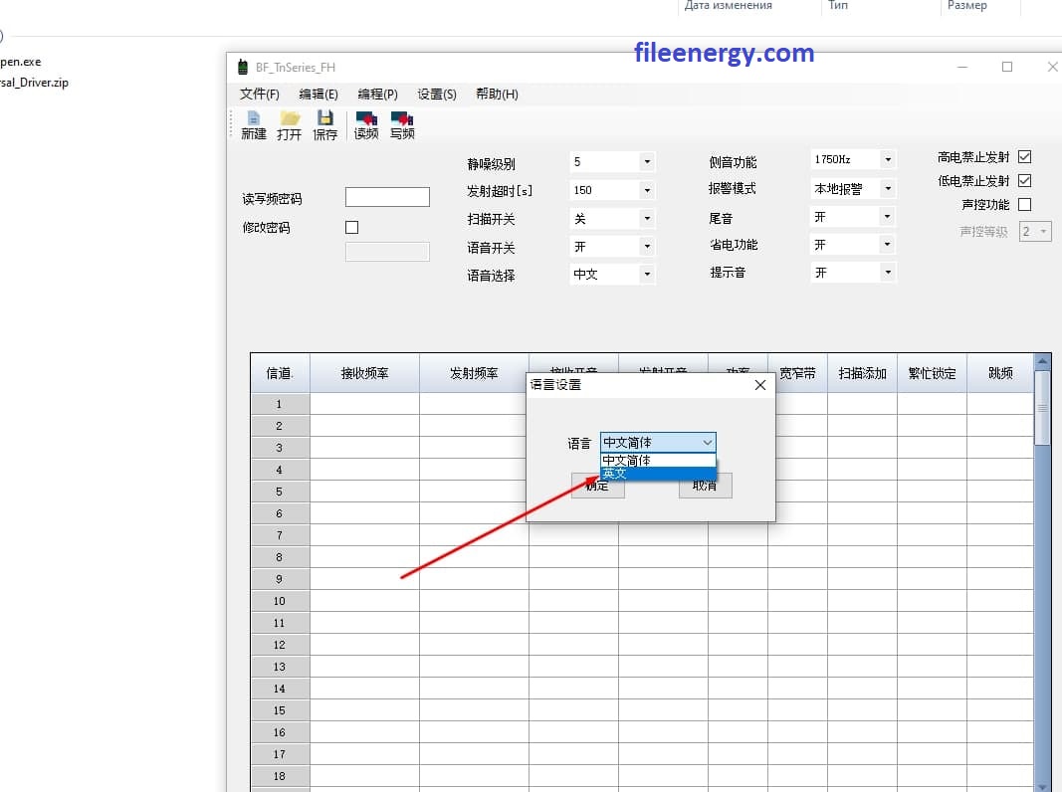The height and width of the screenshot is (792, 1062).
Task: Toggle the 修改密码 checkbox
Action: [351, 228]
